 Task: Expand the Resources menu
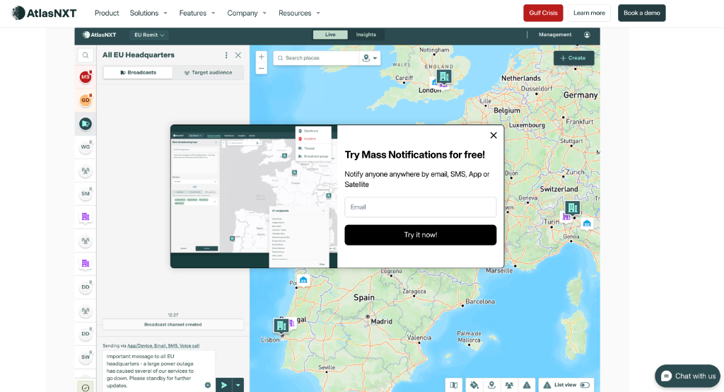click(x=299, y=13)
